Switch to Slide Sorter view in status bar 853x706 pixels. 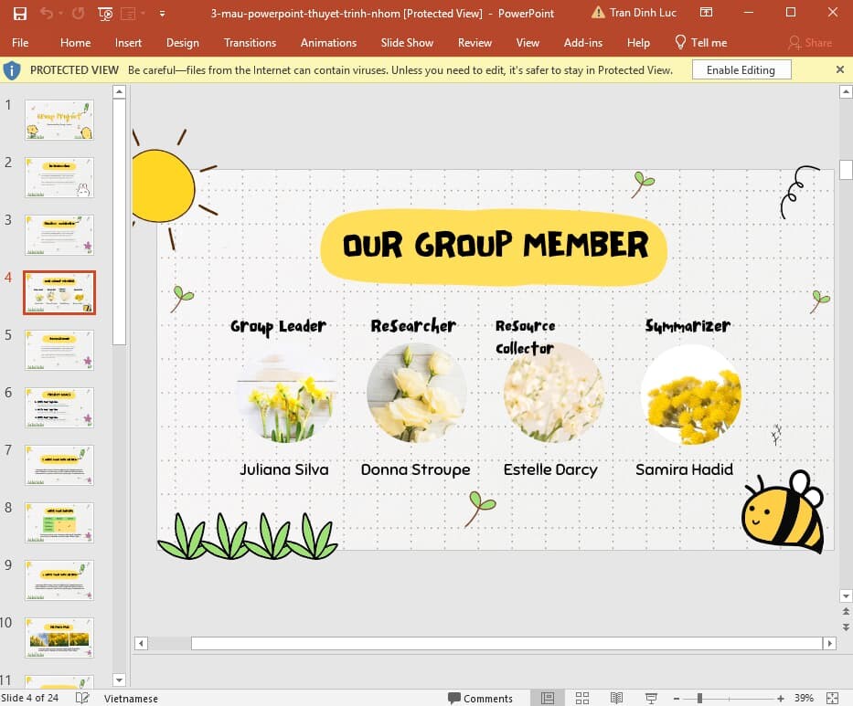pos(582,698)
